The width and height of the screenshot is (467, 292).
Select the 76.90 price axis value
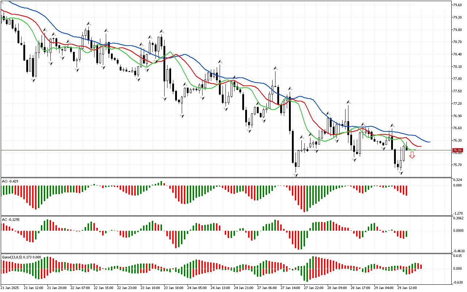tap(458, 116)
